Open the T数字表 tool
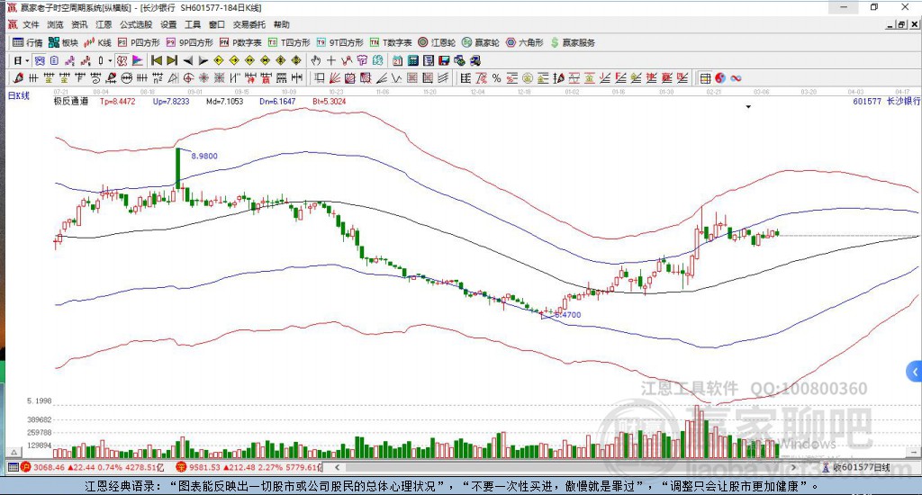The height and width of the screenshot is (495, 922). tap(391, 42)
